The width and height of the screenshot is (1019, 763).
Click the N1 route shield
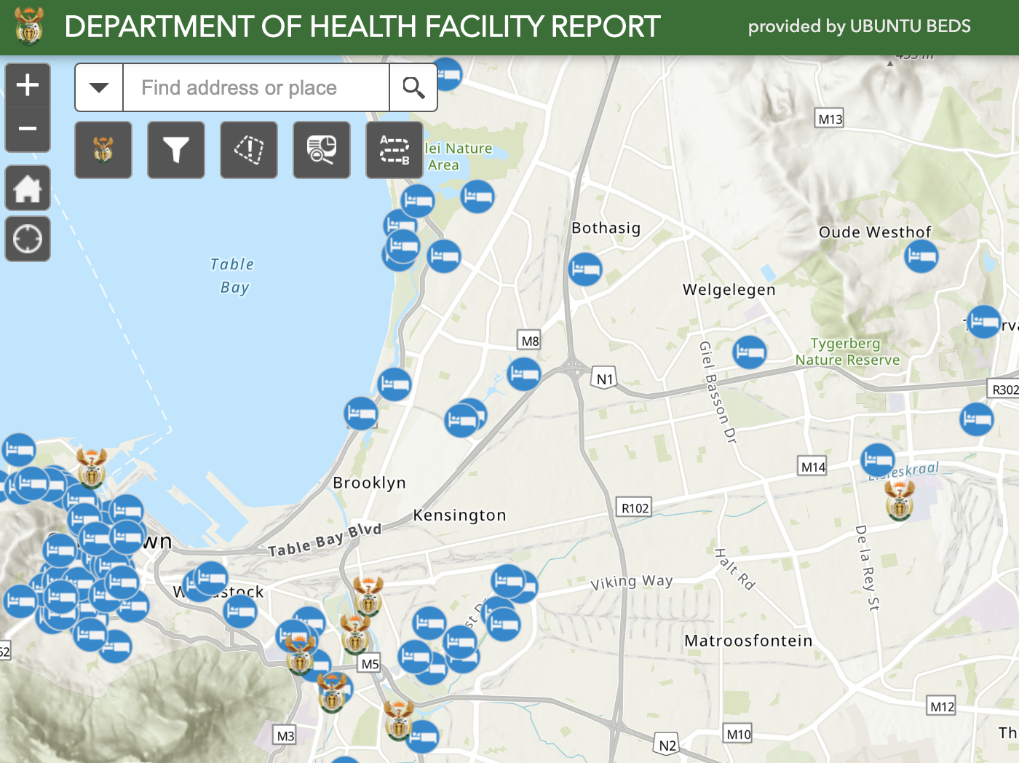(x=605, y=379)
